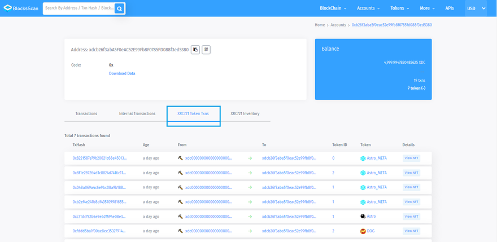Click the BlocksScan logo

(x=20, y=8)
